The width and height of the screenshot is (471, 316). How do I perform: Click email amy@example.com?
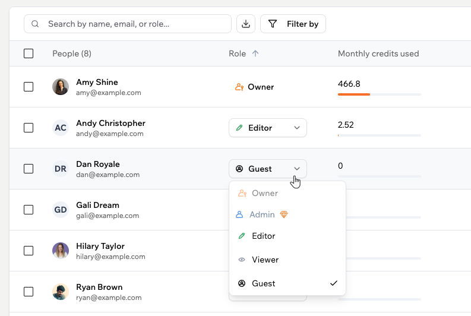pos(109,93)
